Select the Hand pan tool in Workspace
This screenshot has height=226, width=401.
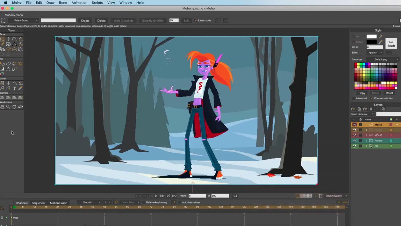click(2, 107)
